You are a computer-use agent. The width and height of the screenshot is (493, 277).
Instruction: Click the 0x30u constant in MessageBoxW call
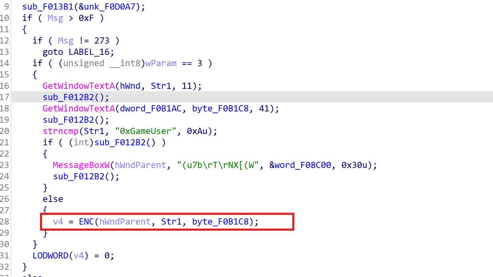tap(355, 165)
